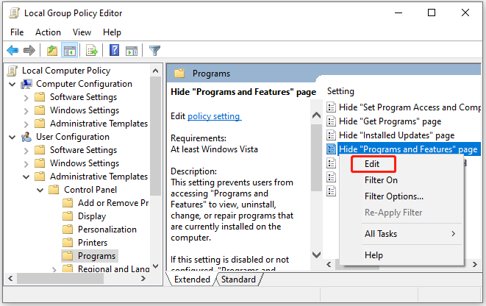486x306 pixels.
Task: Toggle Show/Hide Console Tree toolbar icon
Action: tap(68, 50)
